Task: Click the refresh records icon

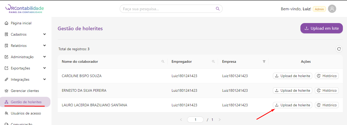Action: (339, 49)
